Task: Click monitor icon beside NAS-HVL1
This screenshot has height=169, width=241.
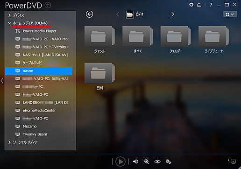Action: click(x=18, y=55)
